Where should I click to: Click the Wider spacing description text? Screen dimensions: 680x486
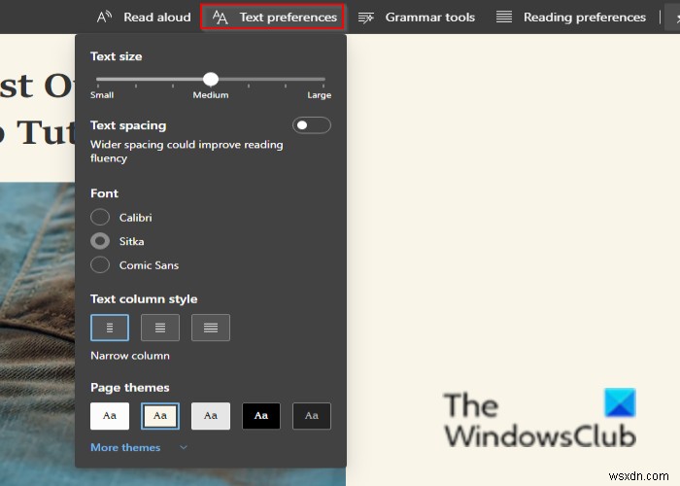187,151
